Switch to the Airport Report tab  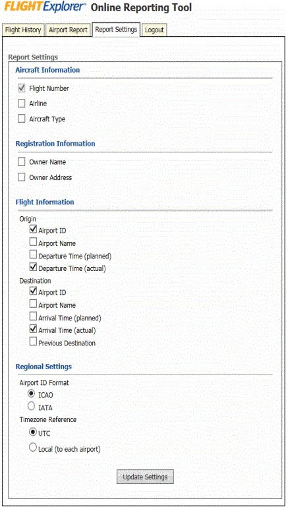(68, 30)
